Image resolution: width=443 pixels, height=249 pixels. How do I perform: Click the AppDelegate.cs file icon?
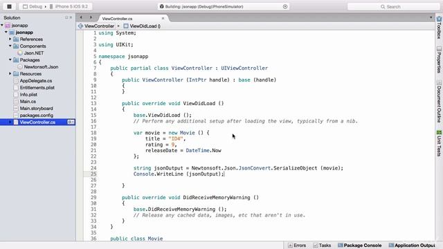pos(16,81)
